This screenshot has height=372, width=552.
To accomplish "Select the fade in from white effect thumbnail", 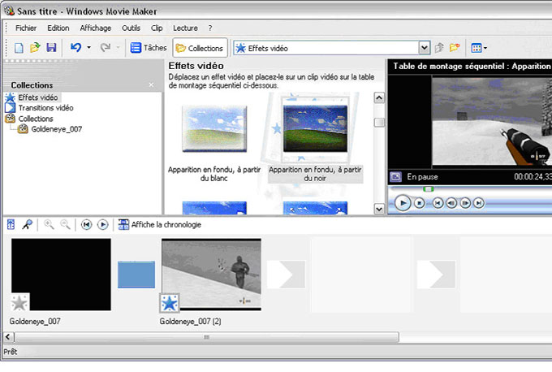I will coord(214,129).
